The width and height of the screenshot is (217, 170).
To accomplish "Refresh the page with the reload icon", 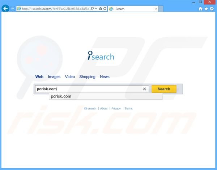I will click(105, 9).
